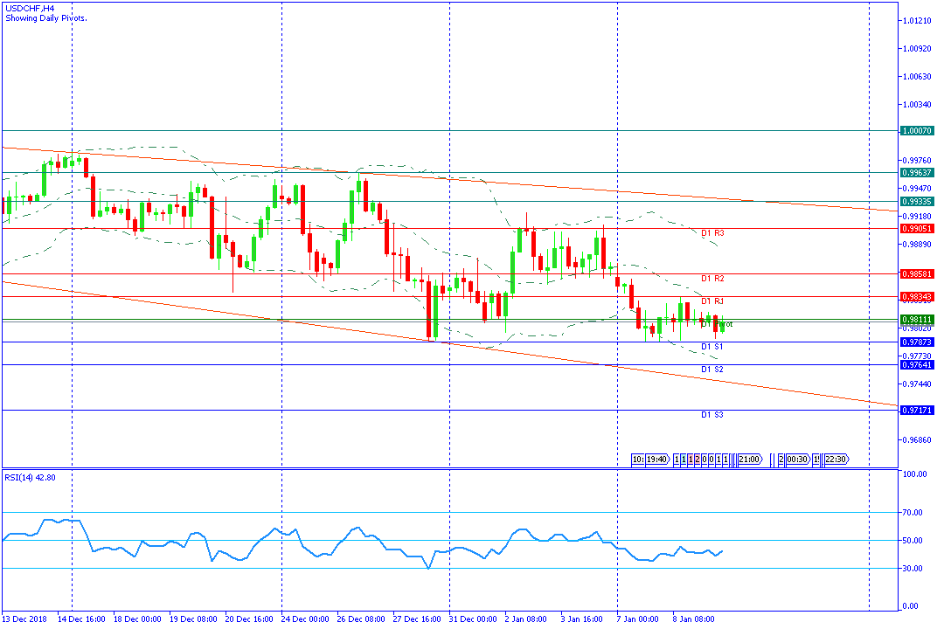
Task: Select the 21:00 event marker
Action: (x=749, y=460)
